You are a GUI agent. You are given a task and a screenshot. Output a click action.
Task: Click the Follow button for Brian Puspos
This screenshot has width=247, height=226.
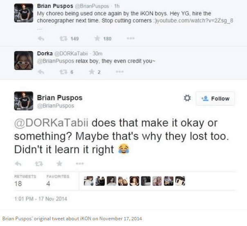click(x=216, y=98)
